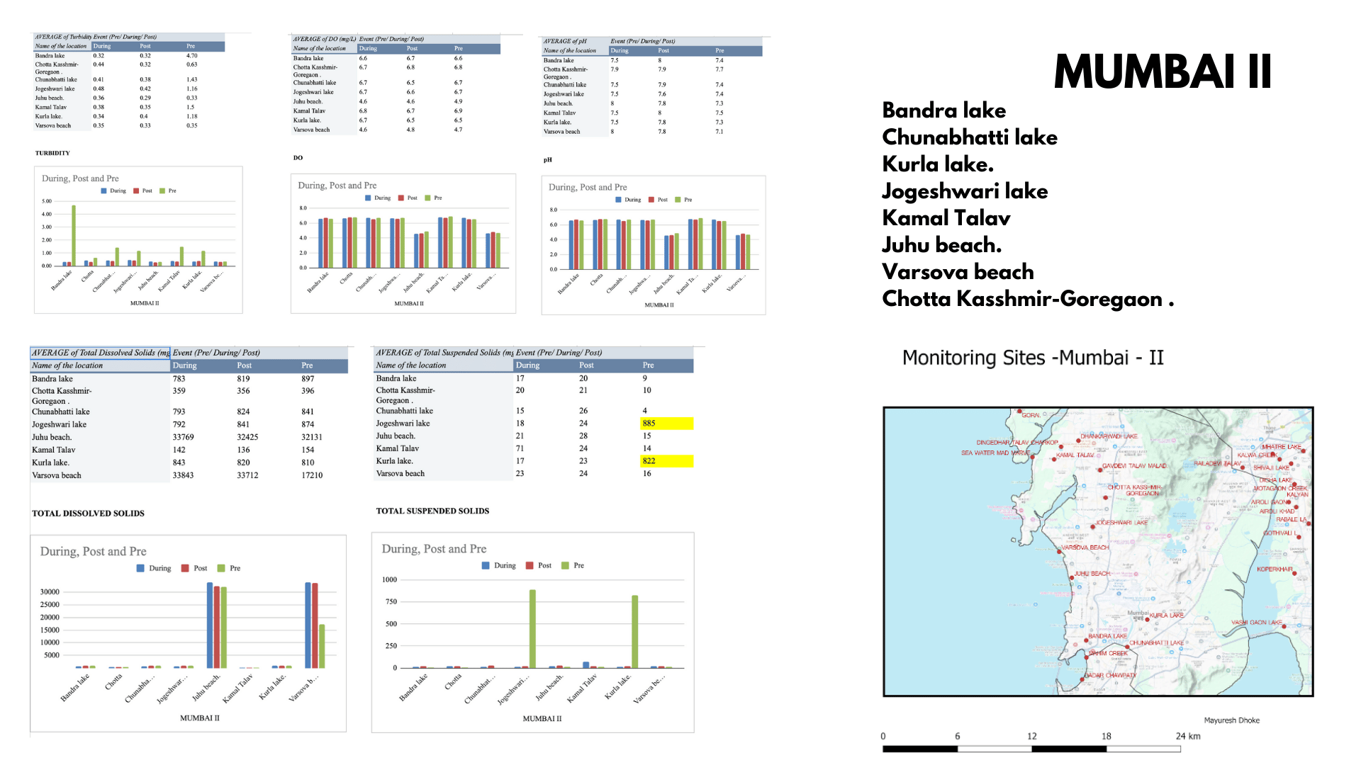Click the MUMBAI II slide title
Viewport: 1361px width, 765px height.
[x=1163, y=72]
